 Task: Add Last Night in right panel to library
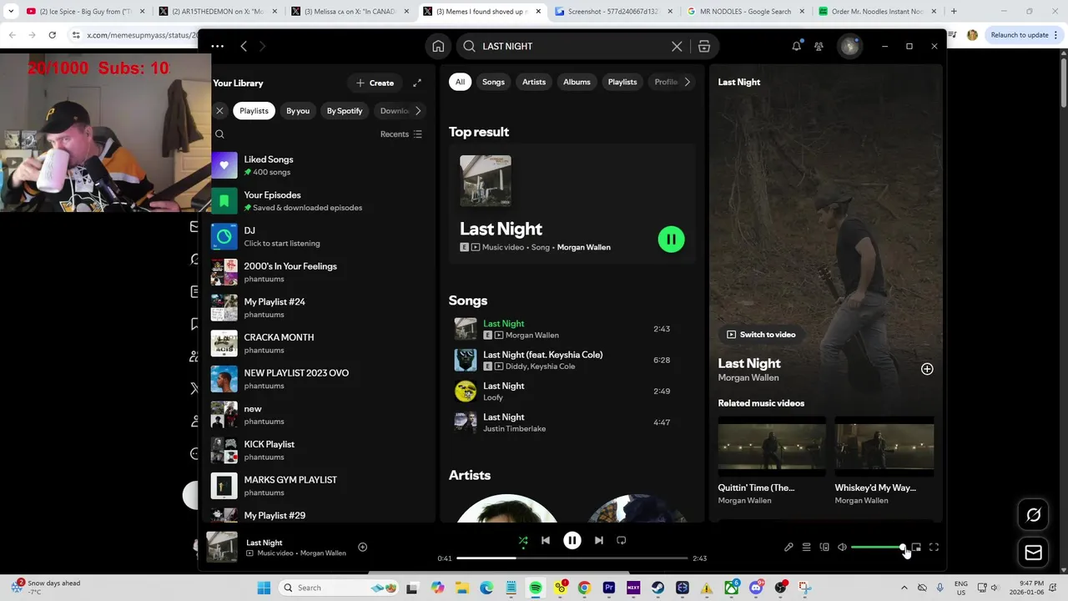point(927,369)
